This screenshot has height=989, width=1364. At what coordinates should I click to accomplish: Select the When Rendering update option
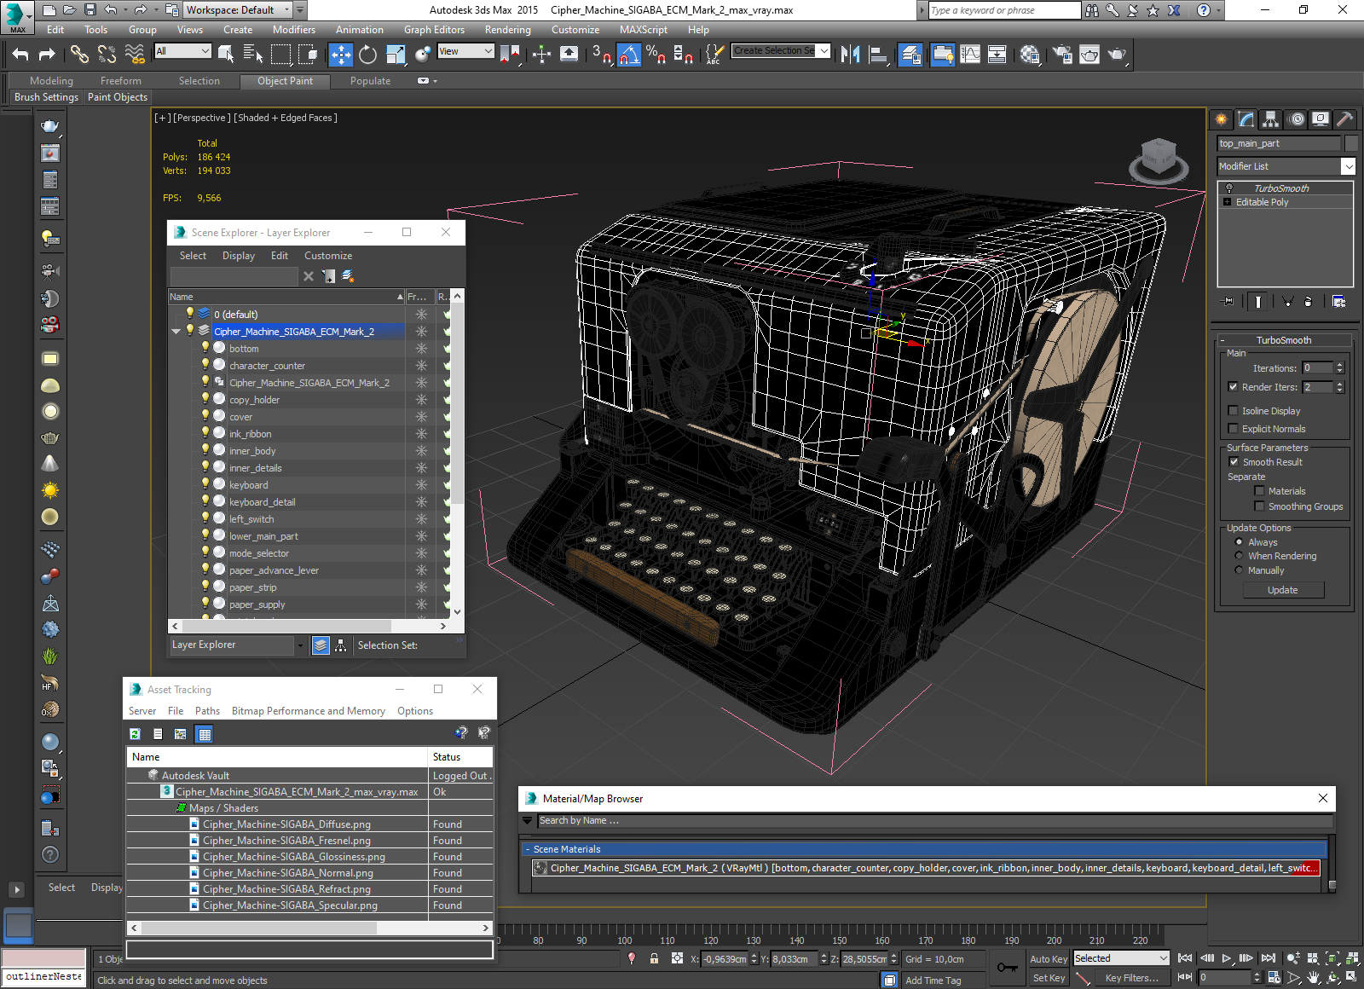tap(1239, 556)
